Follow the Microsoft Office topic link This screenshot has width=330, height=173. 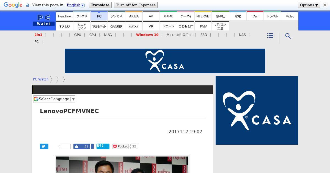(179, 35)
